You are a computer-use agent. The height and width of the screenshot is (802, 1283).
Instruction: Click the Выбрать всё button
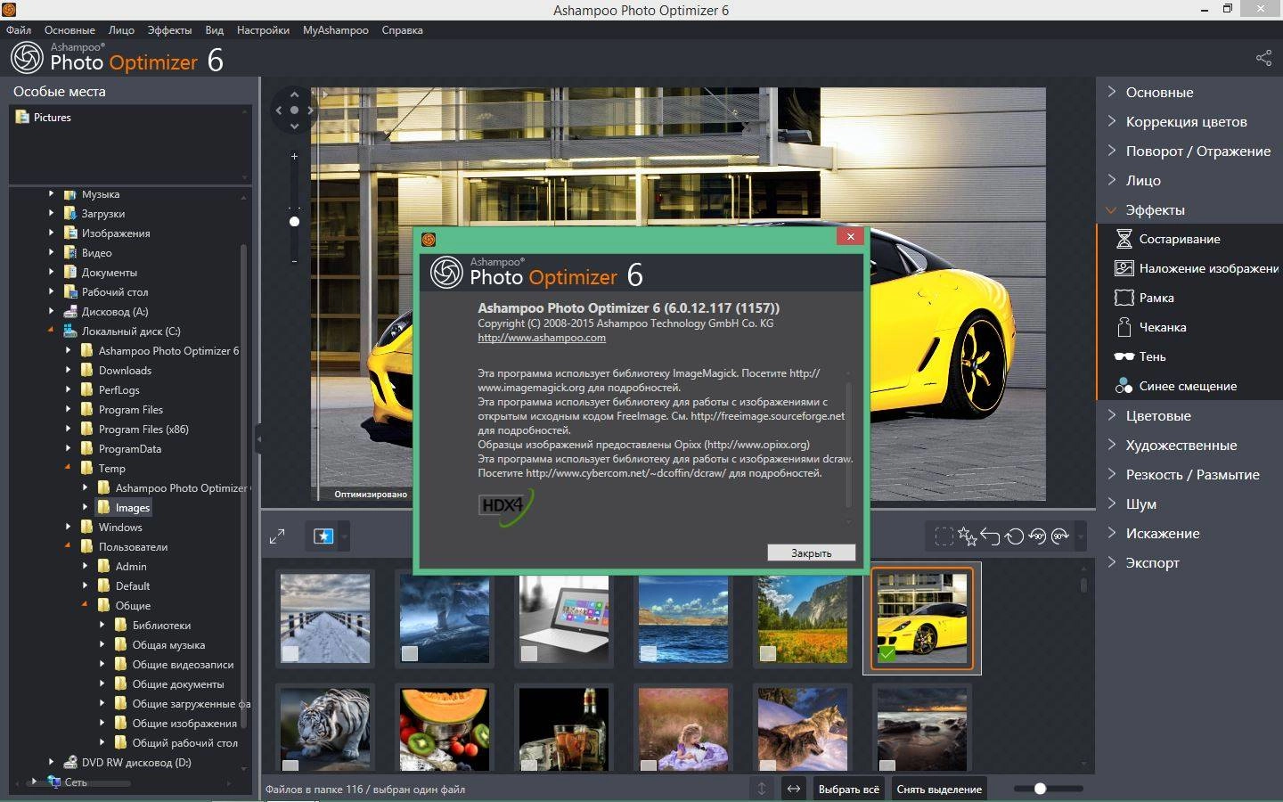[849, 789]
